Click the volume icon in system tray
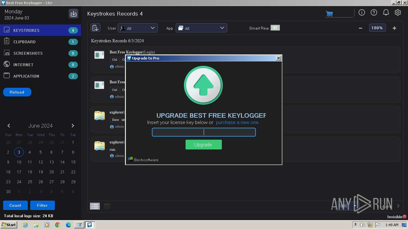 pos(362,225)
